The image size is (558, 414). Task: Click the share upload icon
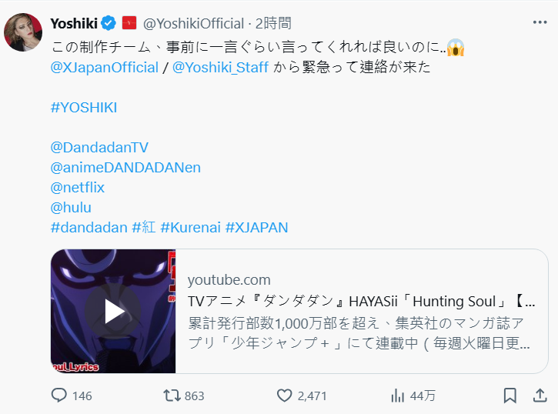click(540, 396)
